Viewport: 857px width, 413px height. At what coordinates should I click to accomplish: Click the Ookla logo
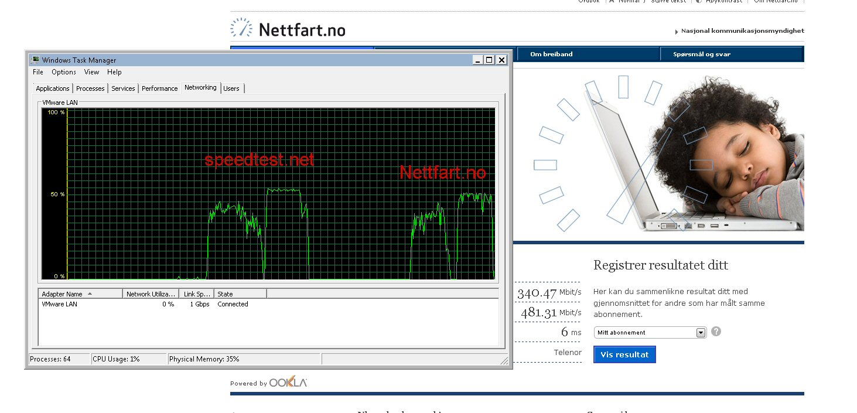pos(288,383)
